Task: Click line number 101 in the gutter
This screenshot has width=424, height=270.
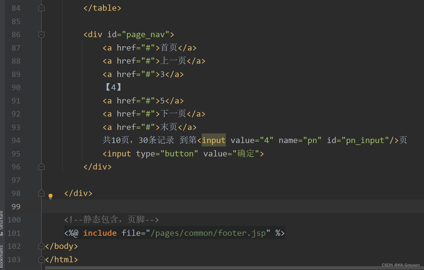Action: (14, 233)
